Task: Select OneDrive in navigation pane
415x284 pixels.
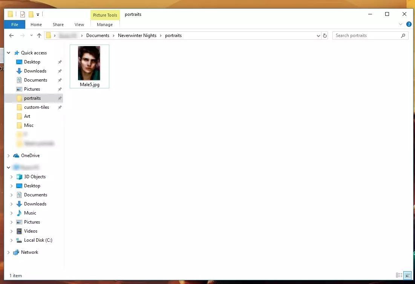Action: [30, 155]
